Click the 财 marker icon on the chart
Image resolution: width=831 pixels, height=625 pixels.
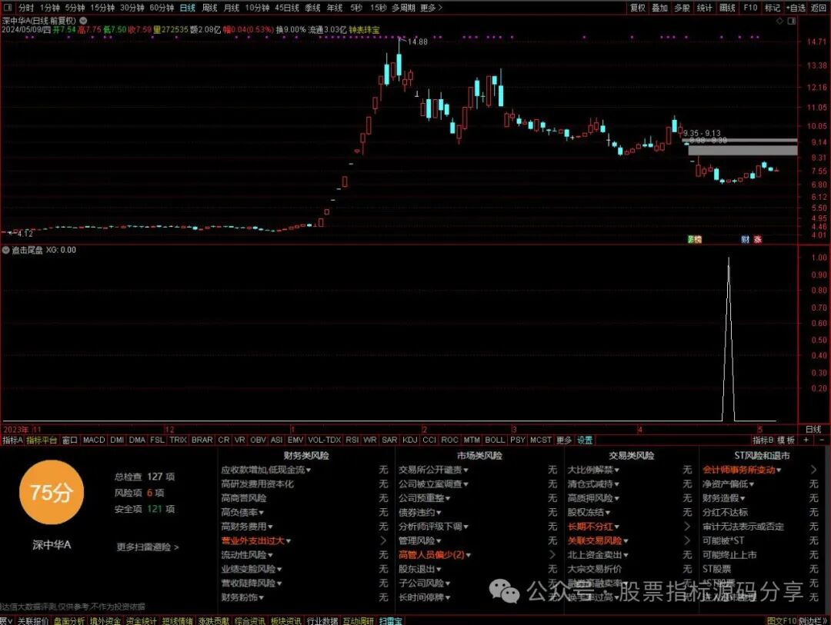click(x=745, y=239)
